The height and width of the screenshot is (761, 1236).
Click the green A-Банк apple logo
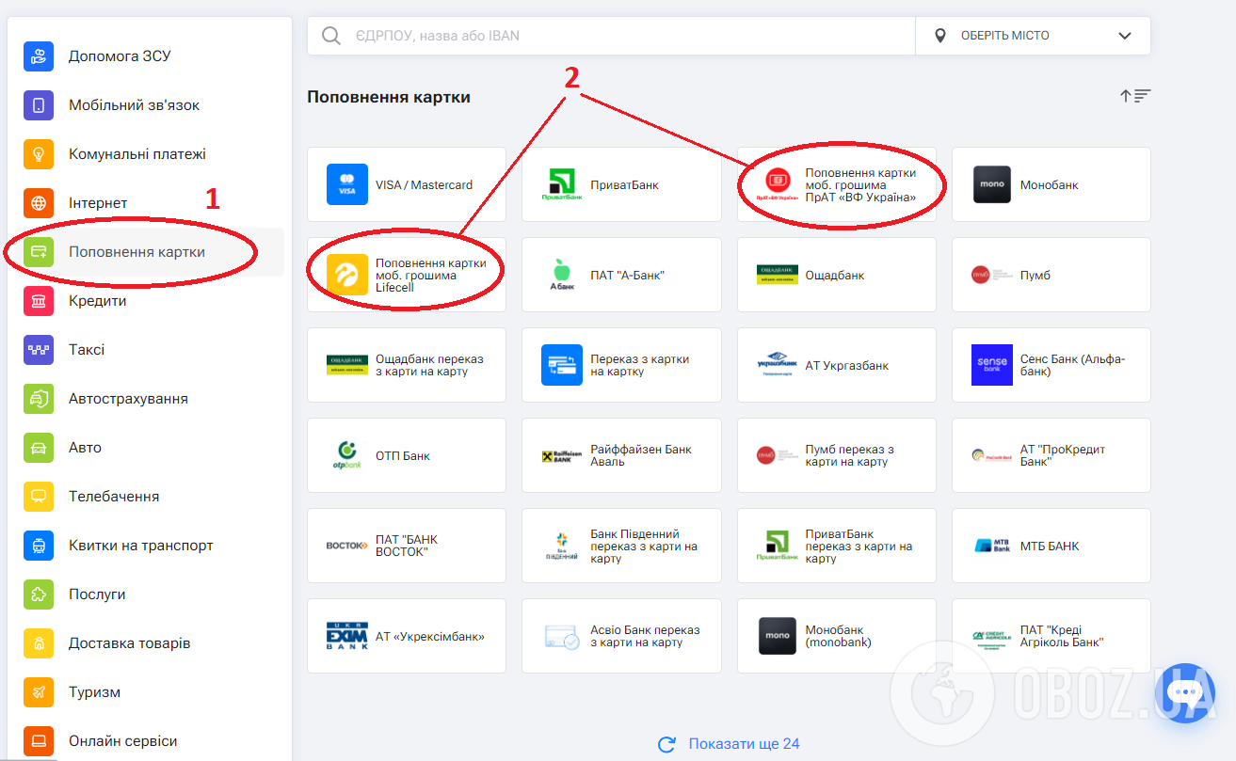[562, 275]
